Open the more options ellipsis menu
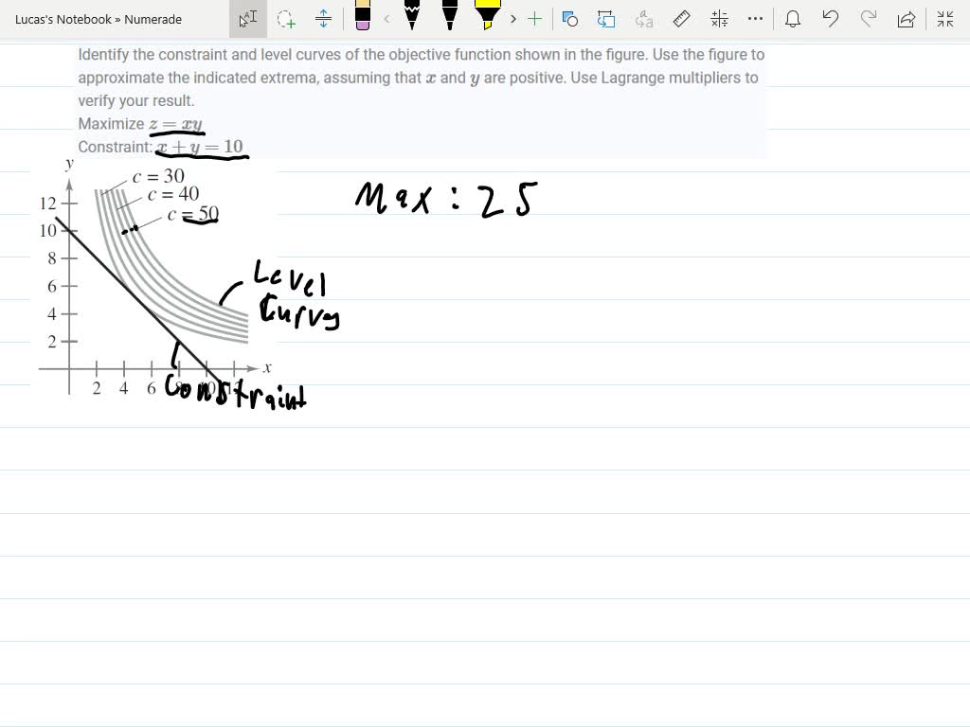The image size is (970, 727). 755,19
